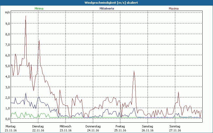The width and height of the screenshot is (213, 133).
Task: Click the Montag day label
Action: 10,126
